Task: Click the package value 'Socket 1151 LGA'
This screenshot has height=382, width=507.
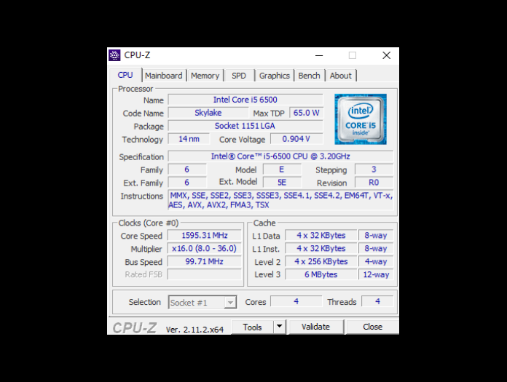Action: [x=245, y=126]
